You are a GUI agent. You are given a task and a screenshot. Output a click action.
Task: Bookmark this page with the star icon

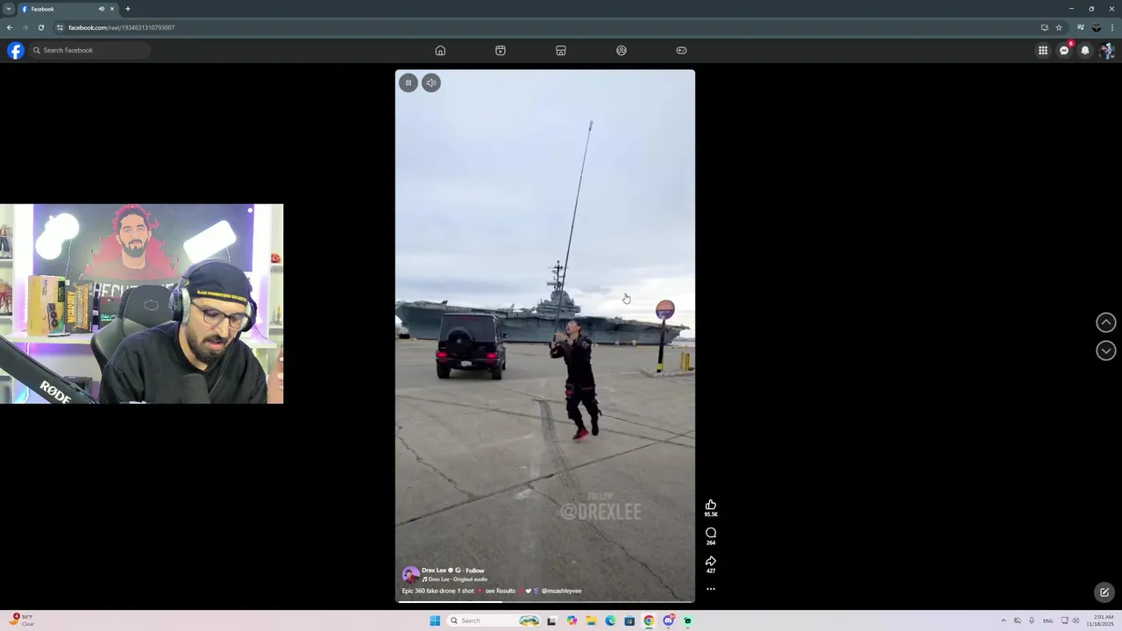tap(1059, 27)
